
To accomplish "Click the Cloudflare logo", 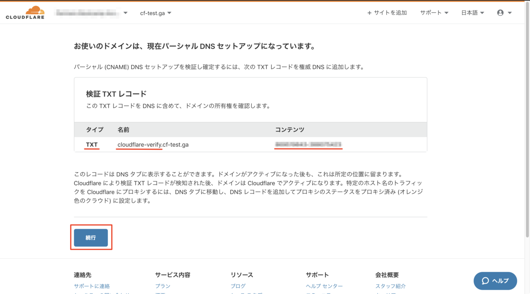I will pos(25,13).
